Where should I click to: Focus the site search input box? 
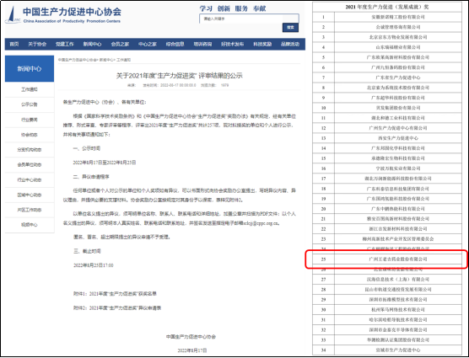[249, 19]
